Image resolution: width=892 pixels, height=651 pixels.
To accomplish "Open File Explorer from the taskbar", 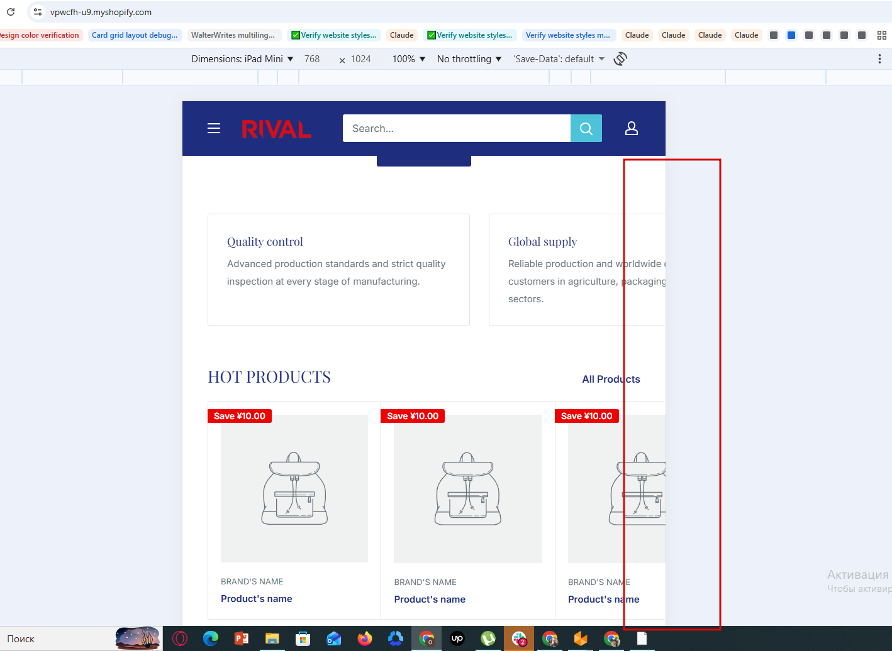I will [272, 638].
